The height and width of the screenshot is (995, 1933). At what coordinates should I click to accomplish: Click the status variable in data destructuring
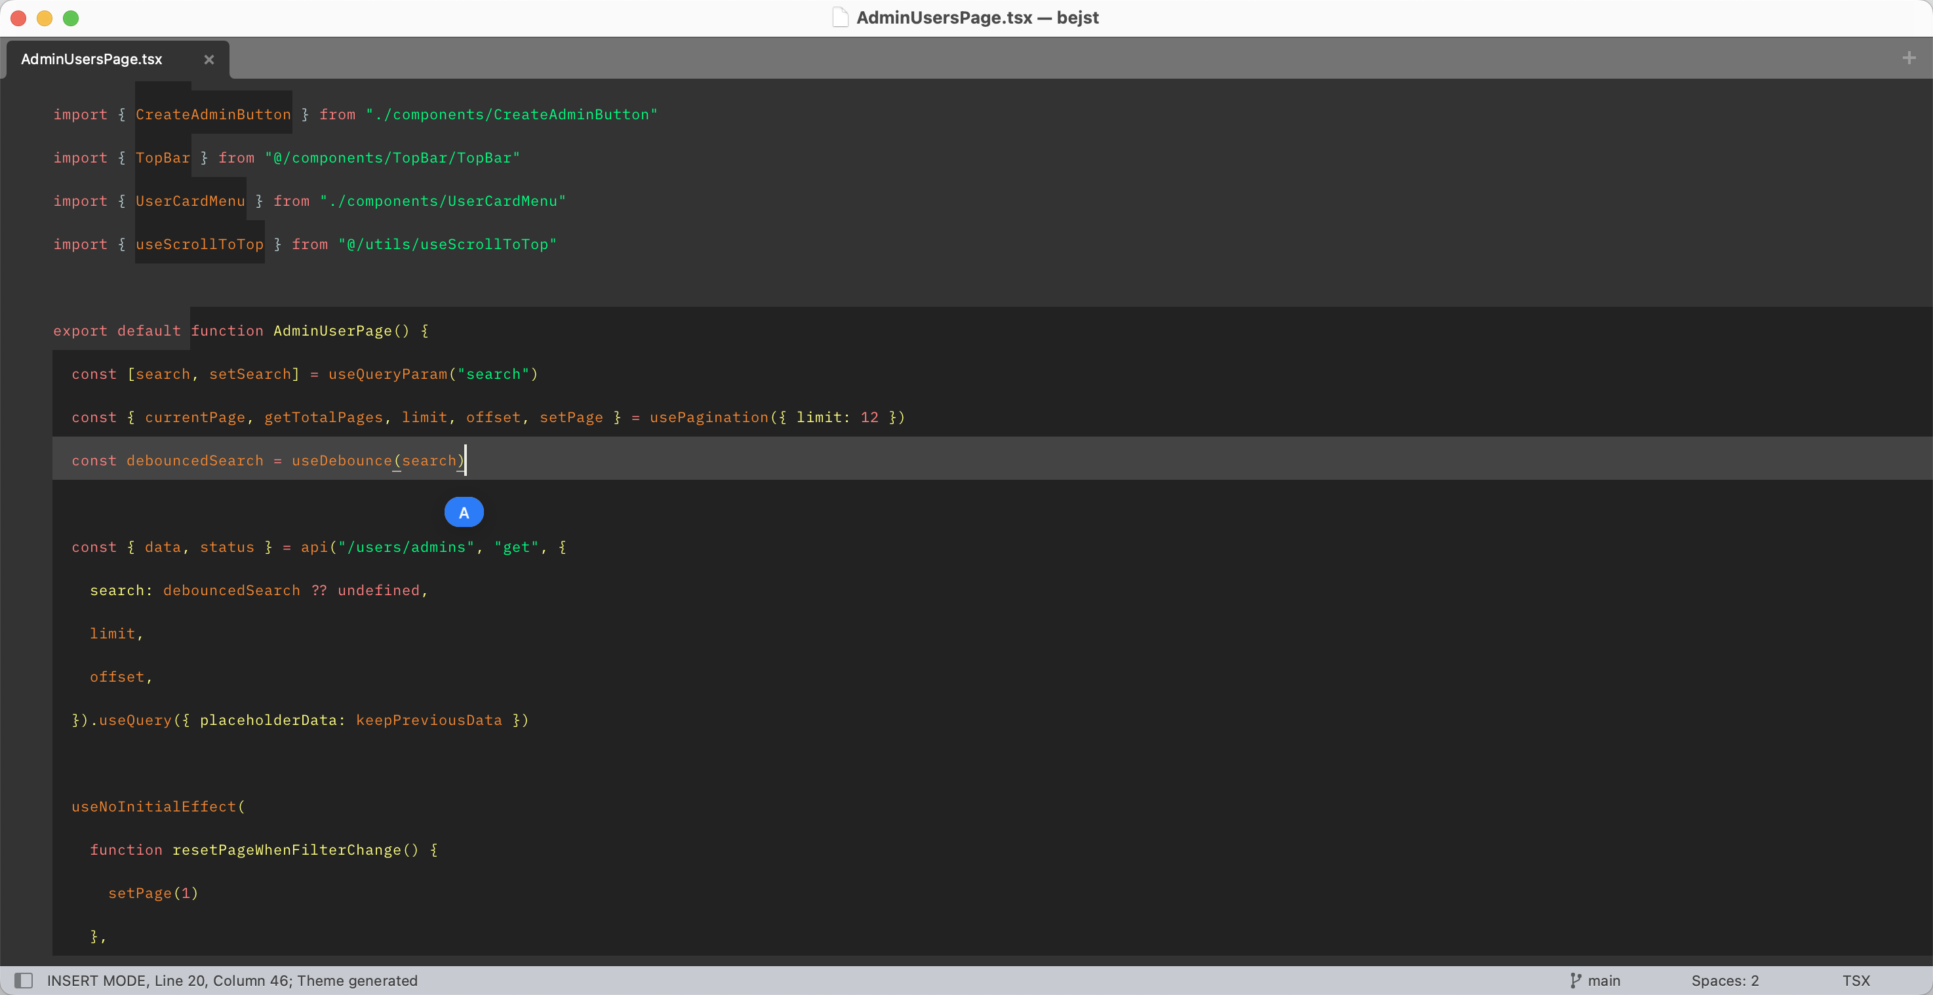coord(228,547)
